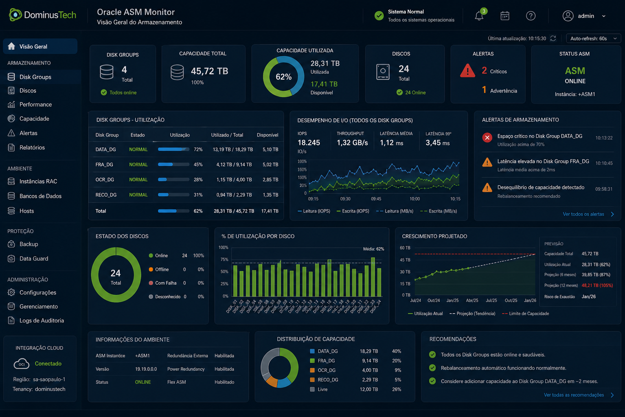Click the gray Livre swatch in Distribuição
The width and height of the screenshot is (625, 417).
312,389
